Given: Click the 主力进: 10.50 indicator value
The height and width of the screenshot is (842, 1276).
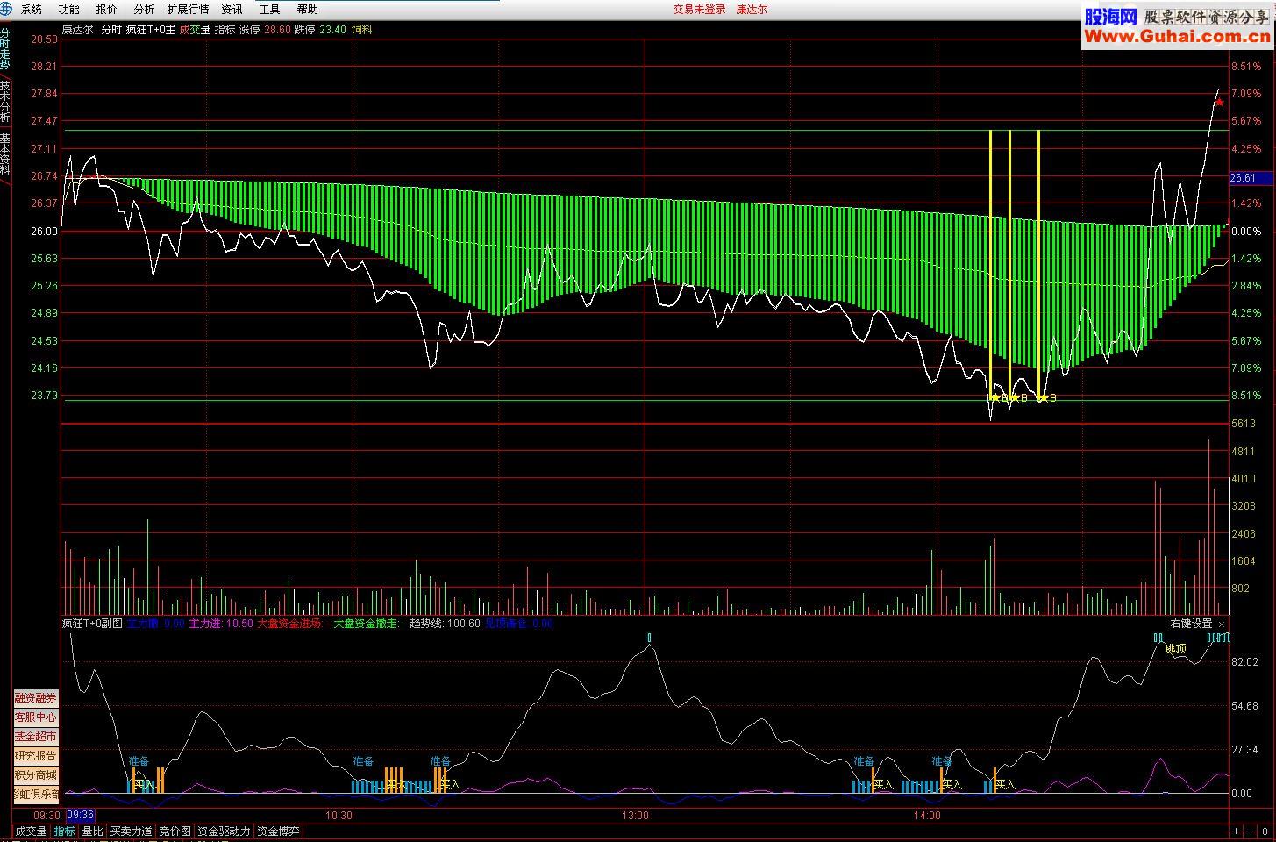Looking at the screenshot, I should click(221, 624).
